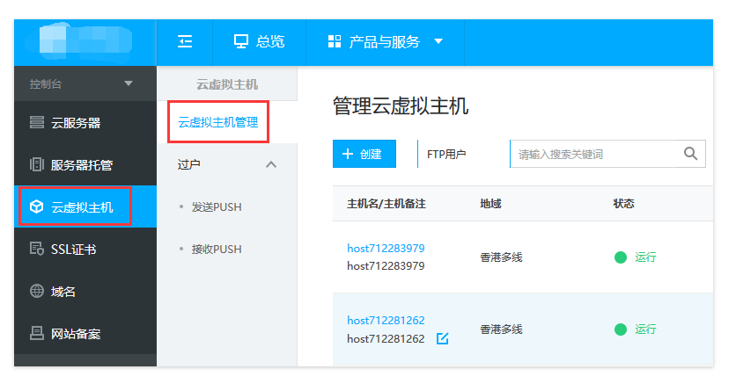Click the grid icon beside 产品与服务
This screenshot has height=391, width=736.
(x=335, y=41)
